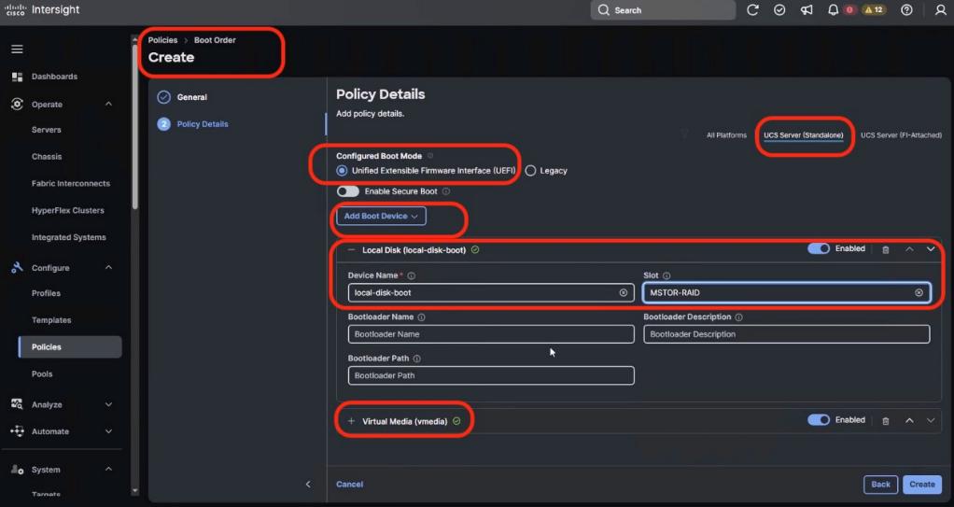Screen dimensions: 954x507
Task: Toggle Virtual Media Enabled switch
Action: [x=819, y=419]
